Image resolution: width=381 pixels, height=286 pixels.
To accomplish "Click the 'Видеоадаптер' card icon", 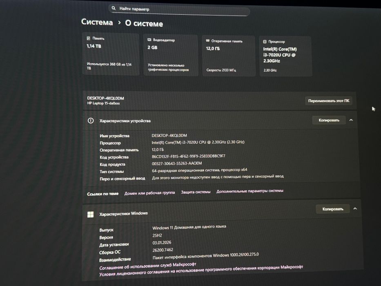I will [149, 40].
